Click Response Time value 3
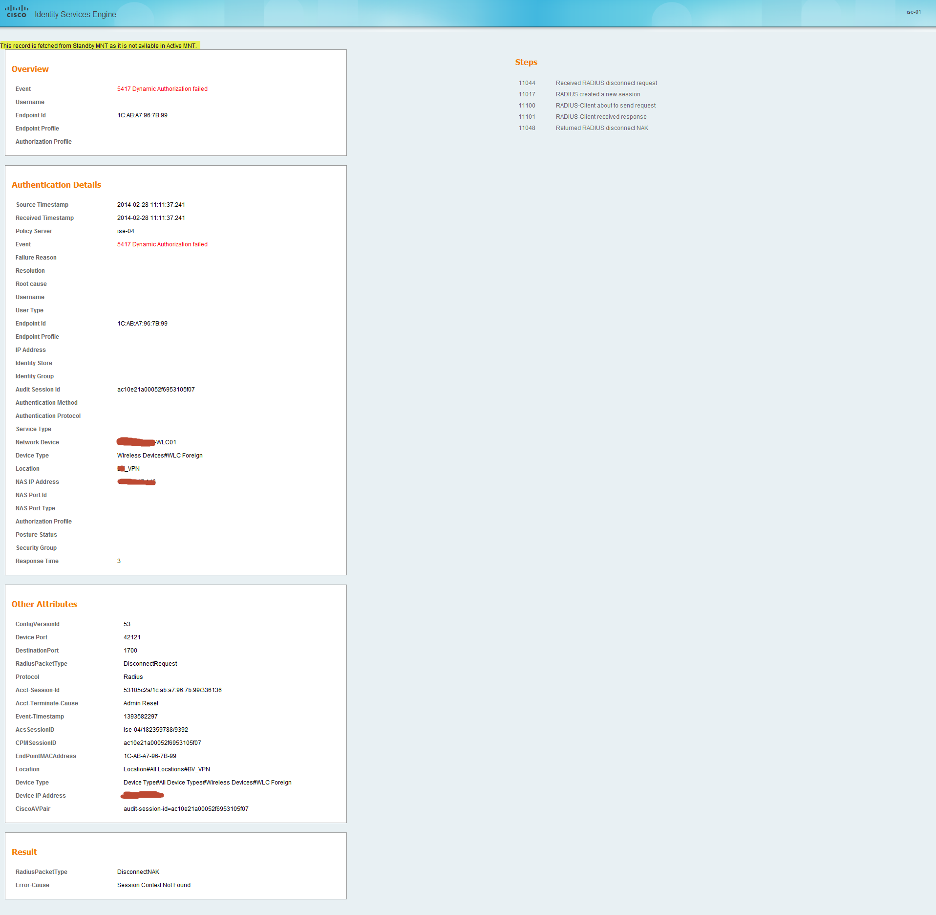This screenshot has width=936, height=915. pyautogui.click(x=119, y=561)
